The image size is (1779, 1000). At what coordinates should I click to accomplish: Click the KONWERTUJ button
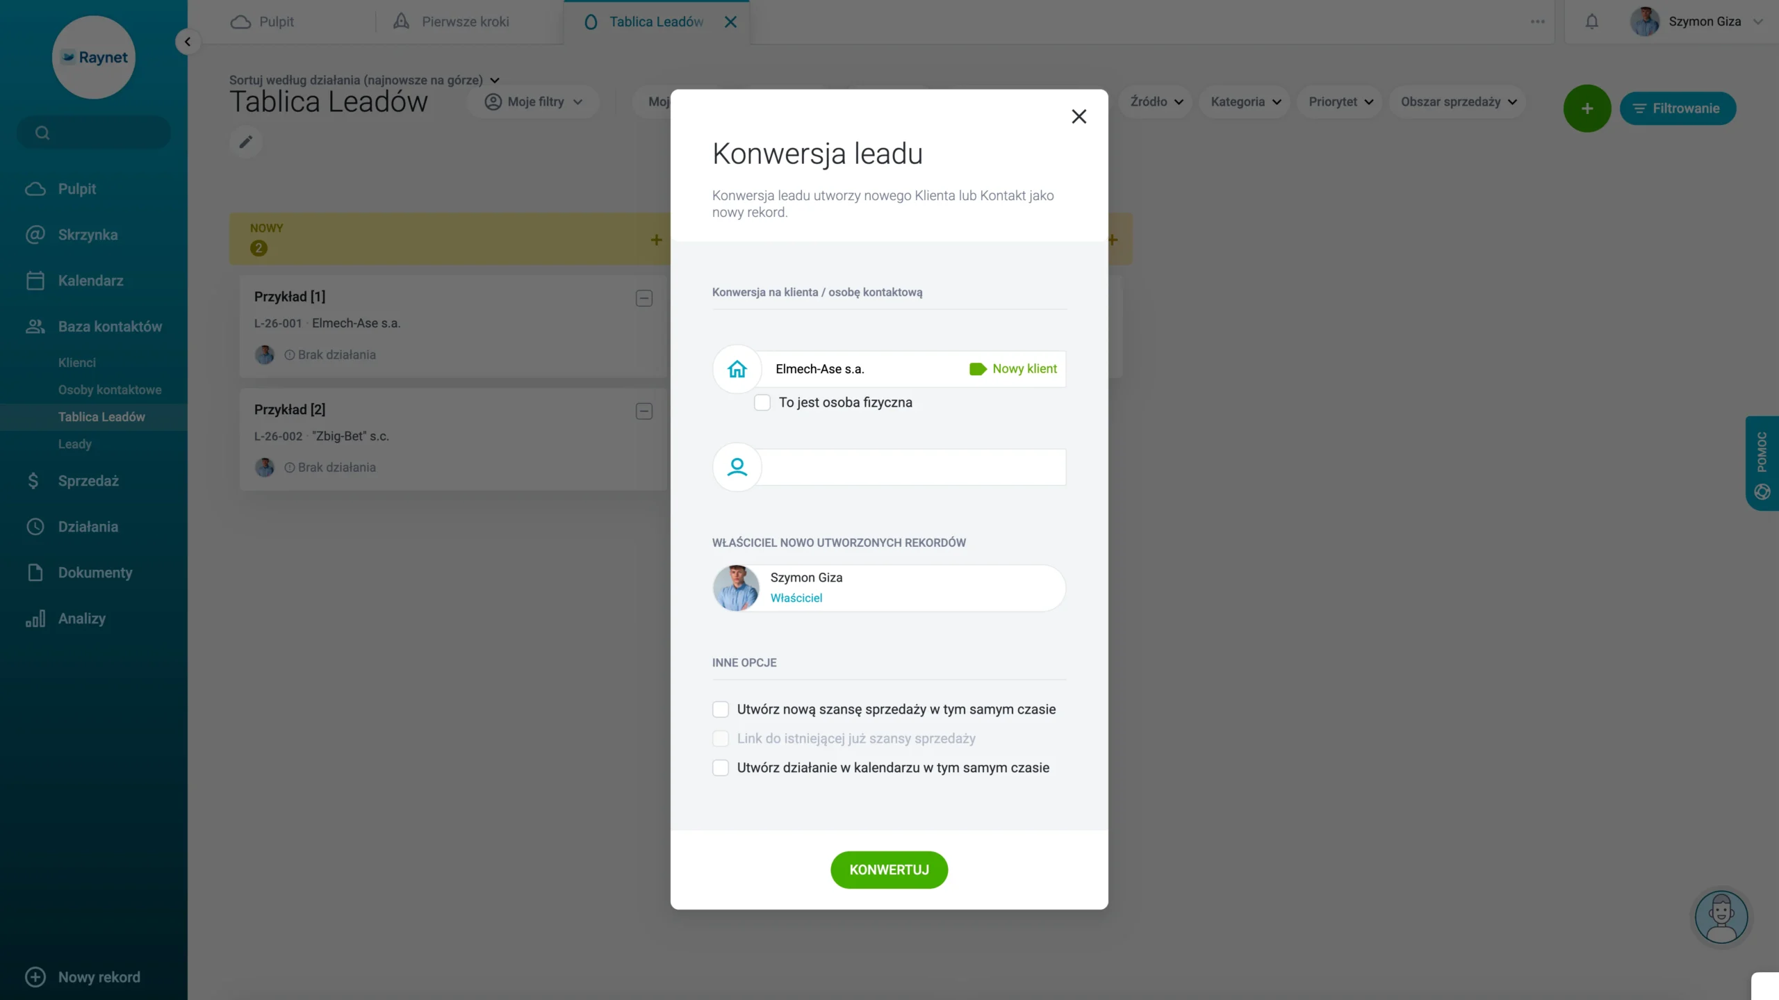pos(889,870)
